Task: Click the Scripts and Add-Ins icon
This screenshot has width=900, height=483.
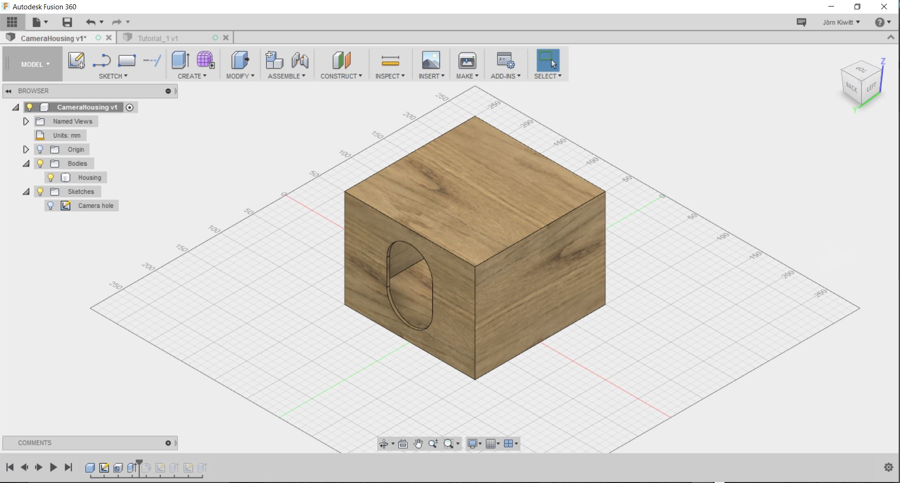Action: coord(505,60)
